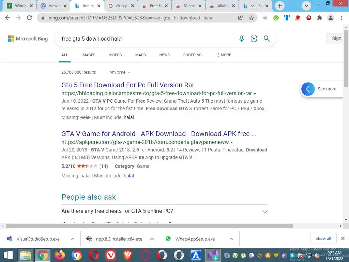The image size is (349, 262).
Task: Go to the Microsoft Bing home logo
Action: click(x=28, y=39)
